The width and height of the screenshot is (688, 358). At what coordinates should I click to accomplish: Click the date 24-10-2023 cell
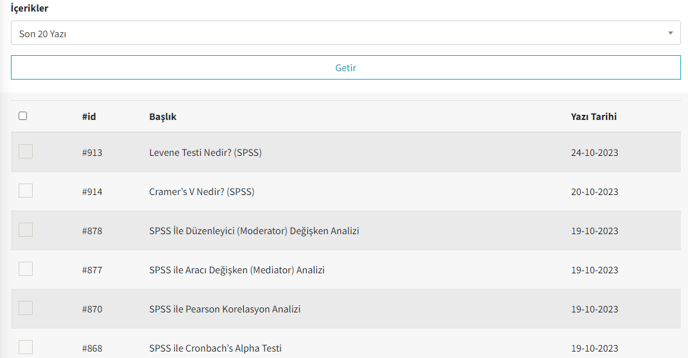click(594, 153)
